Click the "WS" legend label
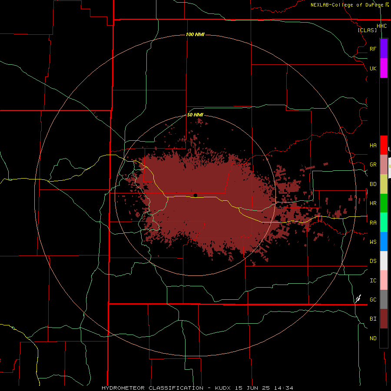 pyautogui.click(x=373, y=242)
